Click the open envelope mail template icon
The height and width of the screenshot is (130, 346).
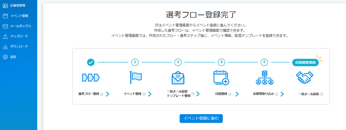coord(178,78)
